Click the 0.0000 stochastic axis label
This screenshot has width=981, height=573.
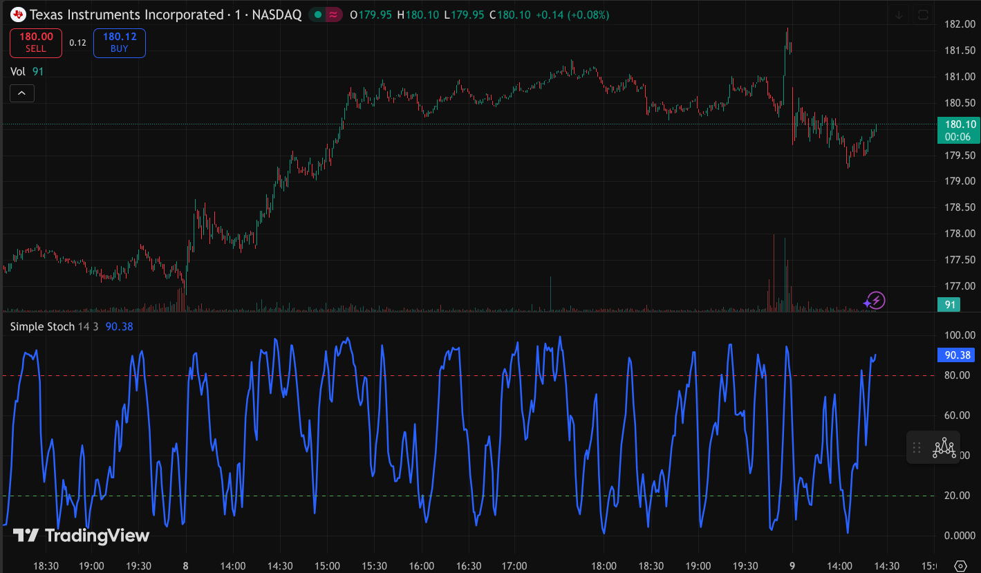(960, 536)
